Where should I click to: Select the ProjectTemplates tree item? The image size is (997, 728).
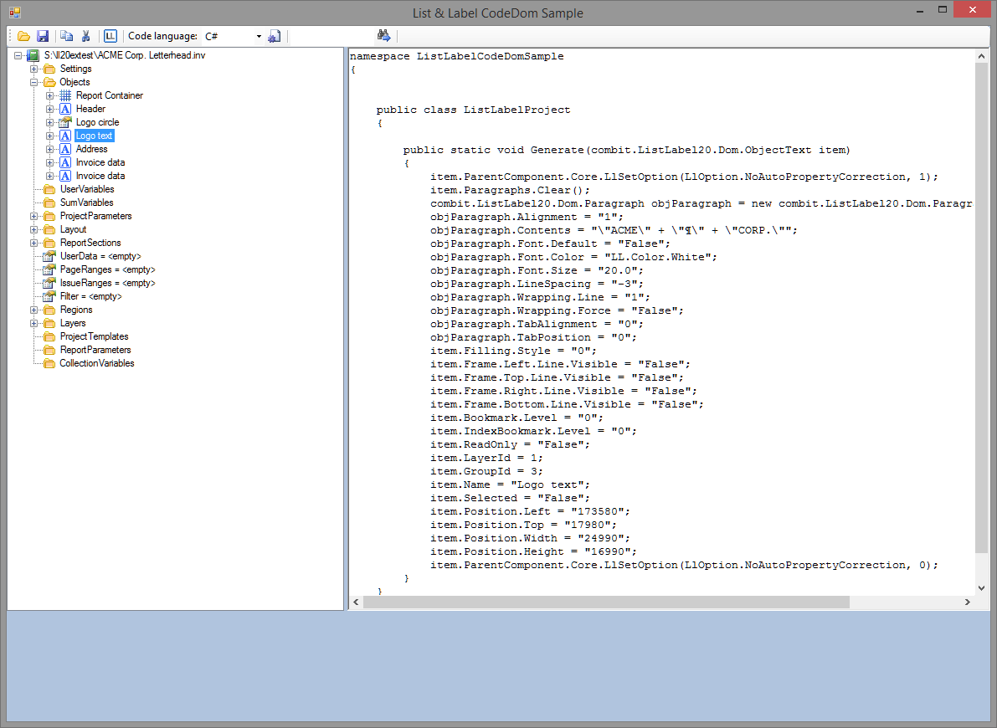(94, 336)
